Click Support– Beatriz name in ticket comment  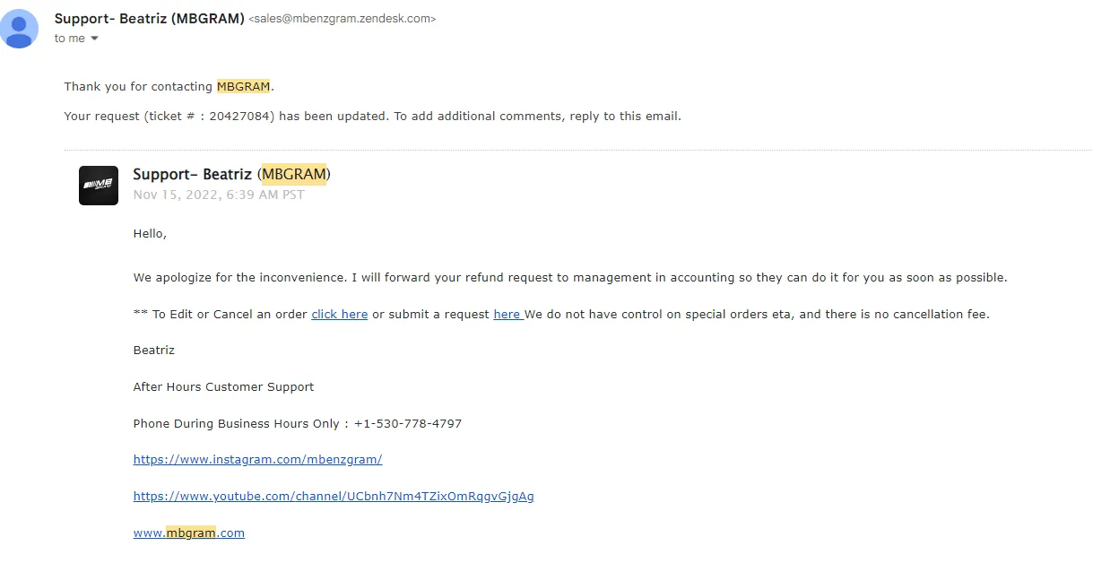click(193, 174)
